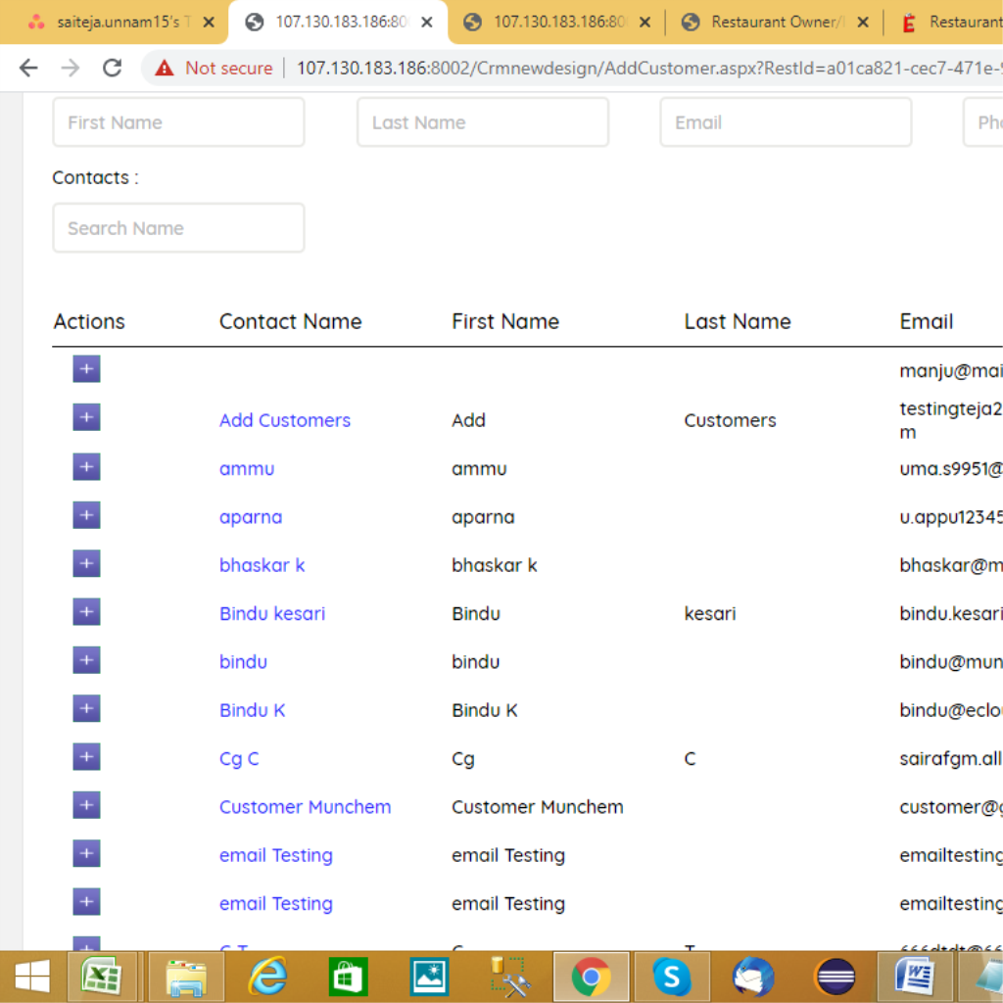Click plus icon beside Bindu kesari
The image size is (1003, 1003).
86,612
